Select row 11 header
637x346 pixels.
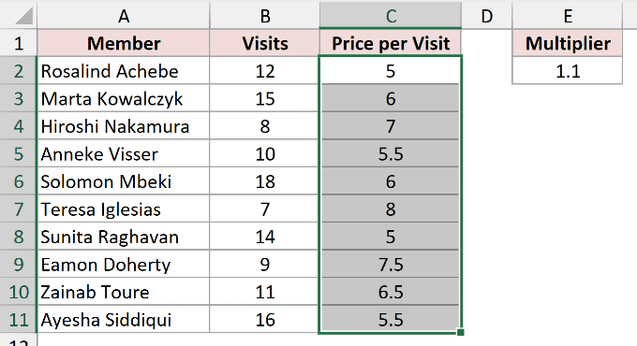[19, 320]
